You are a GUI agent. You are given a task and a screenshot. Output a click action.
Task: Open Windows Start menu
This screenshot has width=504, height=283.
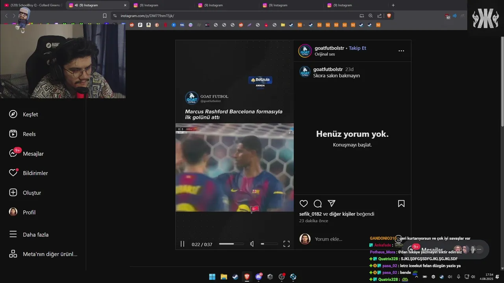(212, 277)
